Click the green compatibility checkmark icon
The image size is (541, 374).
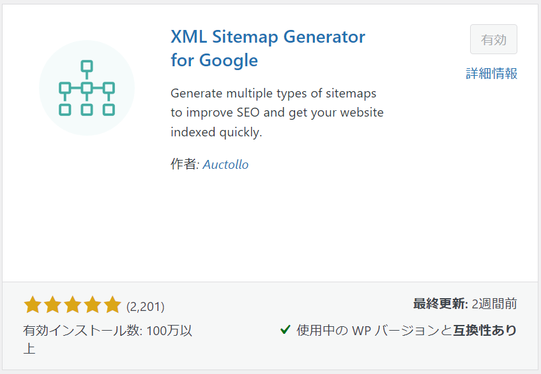286,329
